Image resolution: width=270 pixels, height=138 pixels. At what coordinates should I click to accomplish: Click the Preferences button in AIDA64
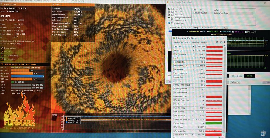[235, 82]
